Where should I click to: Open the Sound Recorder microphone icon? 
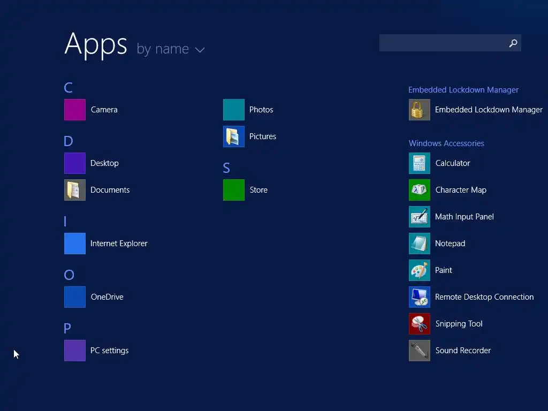[x=420, y=351]
